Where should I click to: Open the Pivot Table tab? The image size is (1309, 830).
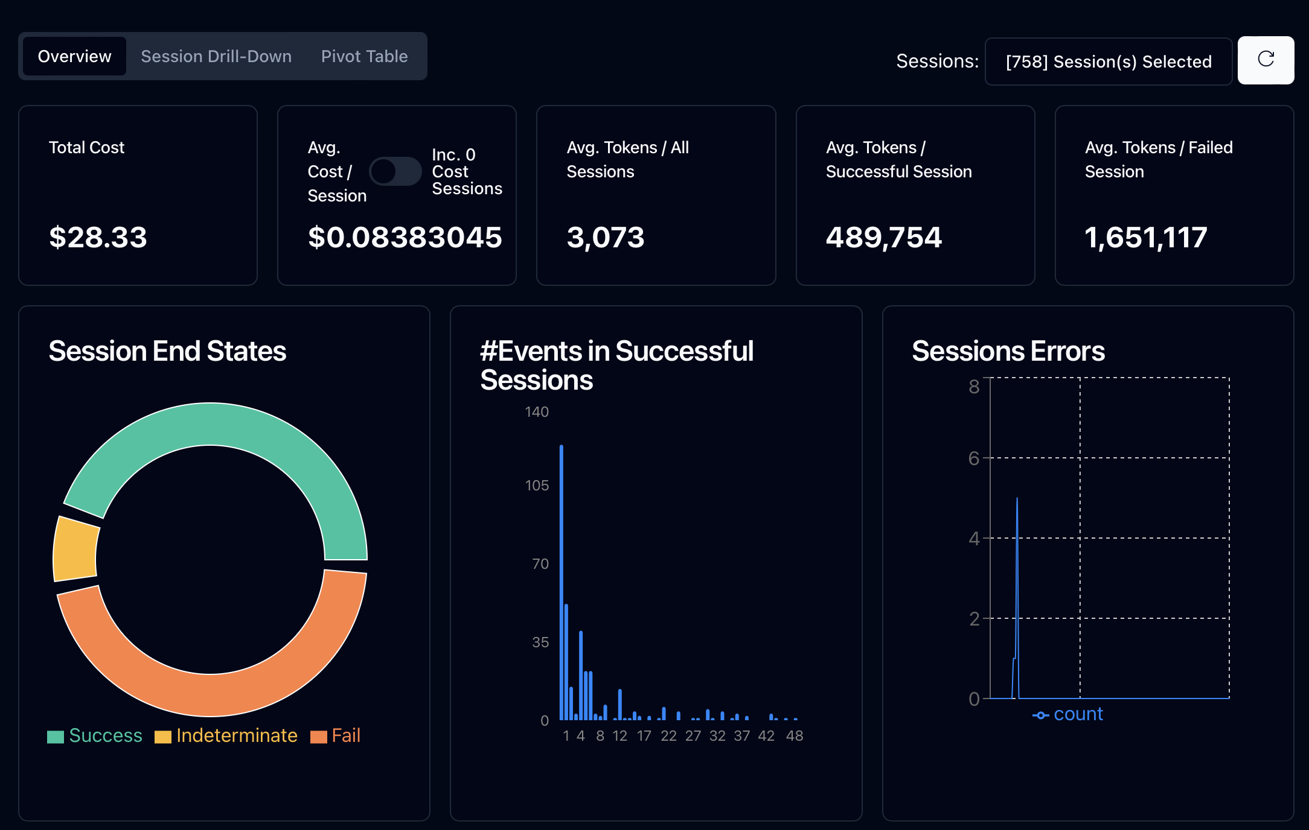[x=364, y=56]
